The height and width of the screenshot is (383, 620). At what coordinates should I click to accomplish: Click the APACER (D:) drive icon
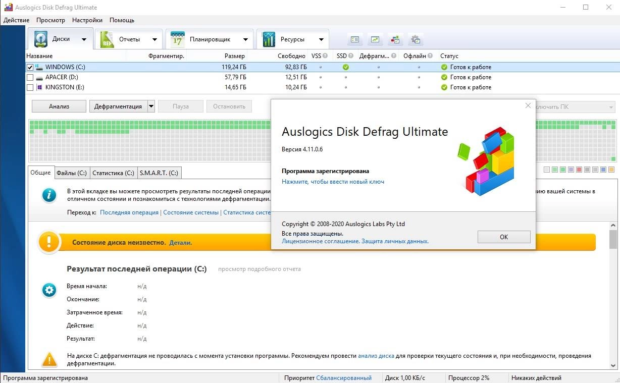point(39,77)
